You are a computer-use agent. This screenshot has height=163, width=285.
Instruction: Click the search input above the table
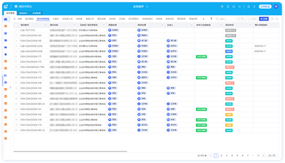[225, 19]
